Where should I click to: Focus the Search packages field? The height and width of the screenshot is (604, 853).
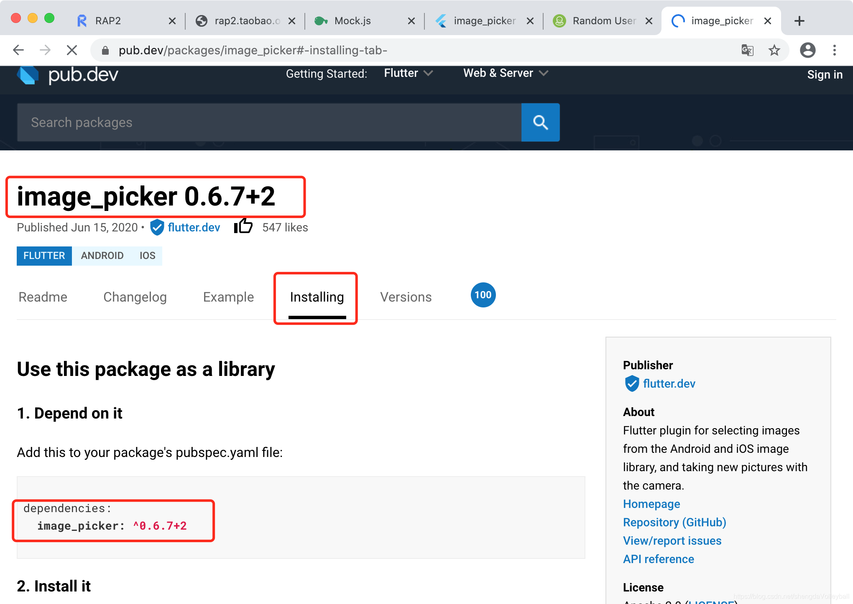point(269,122)
